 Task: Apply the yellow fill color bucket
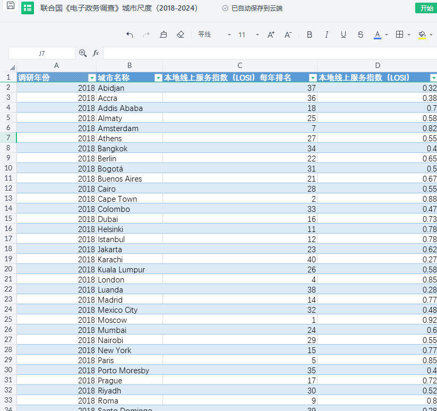tap(422, 35)
